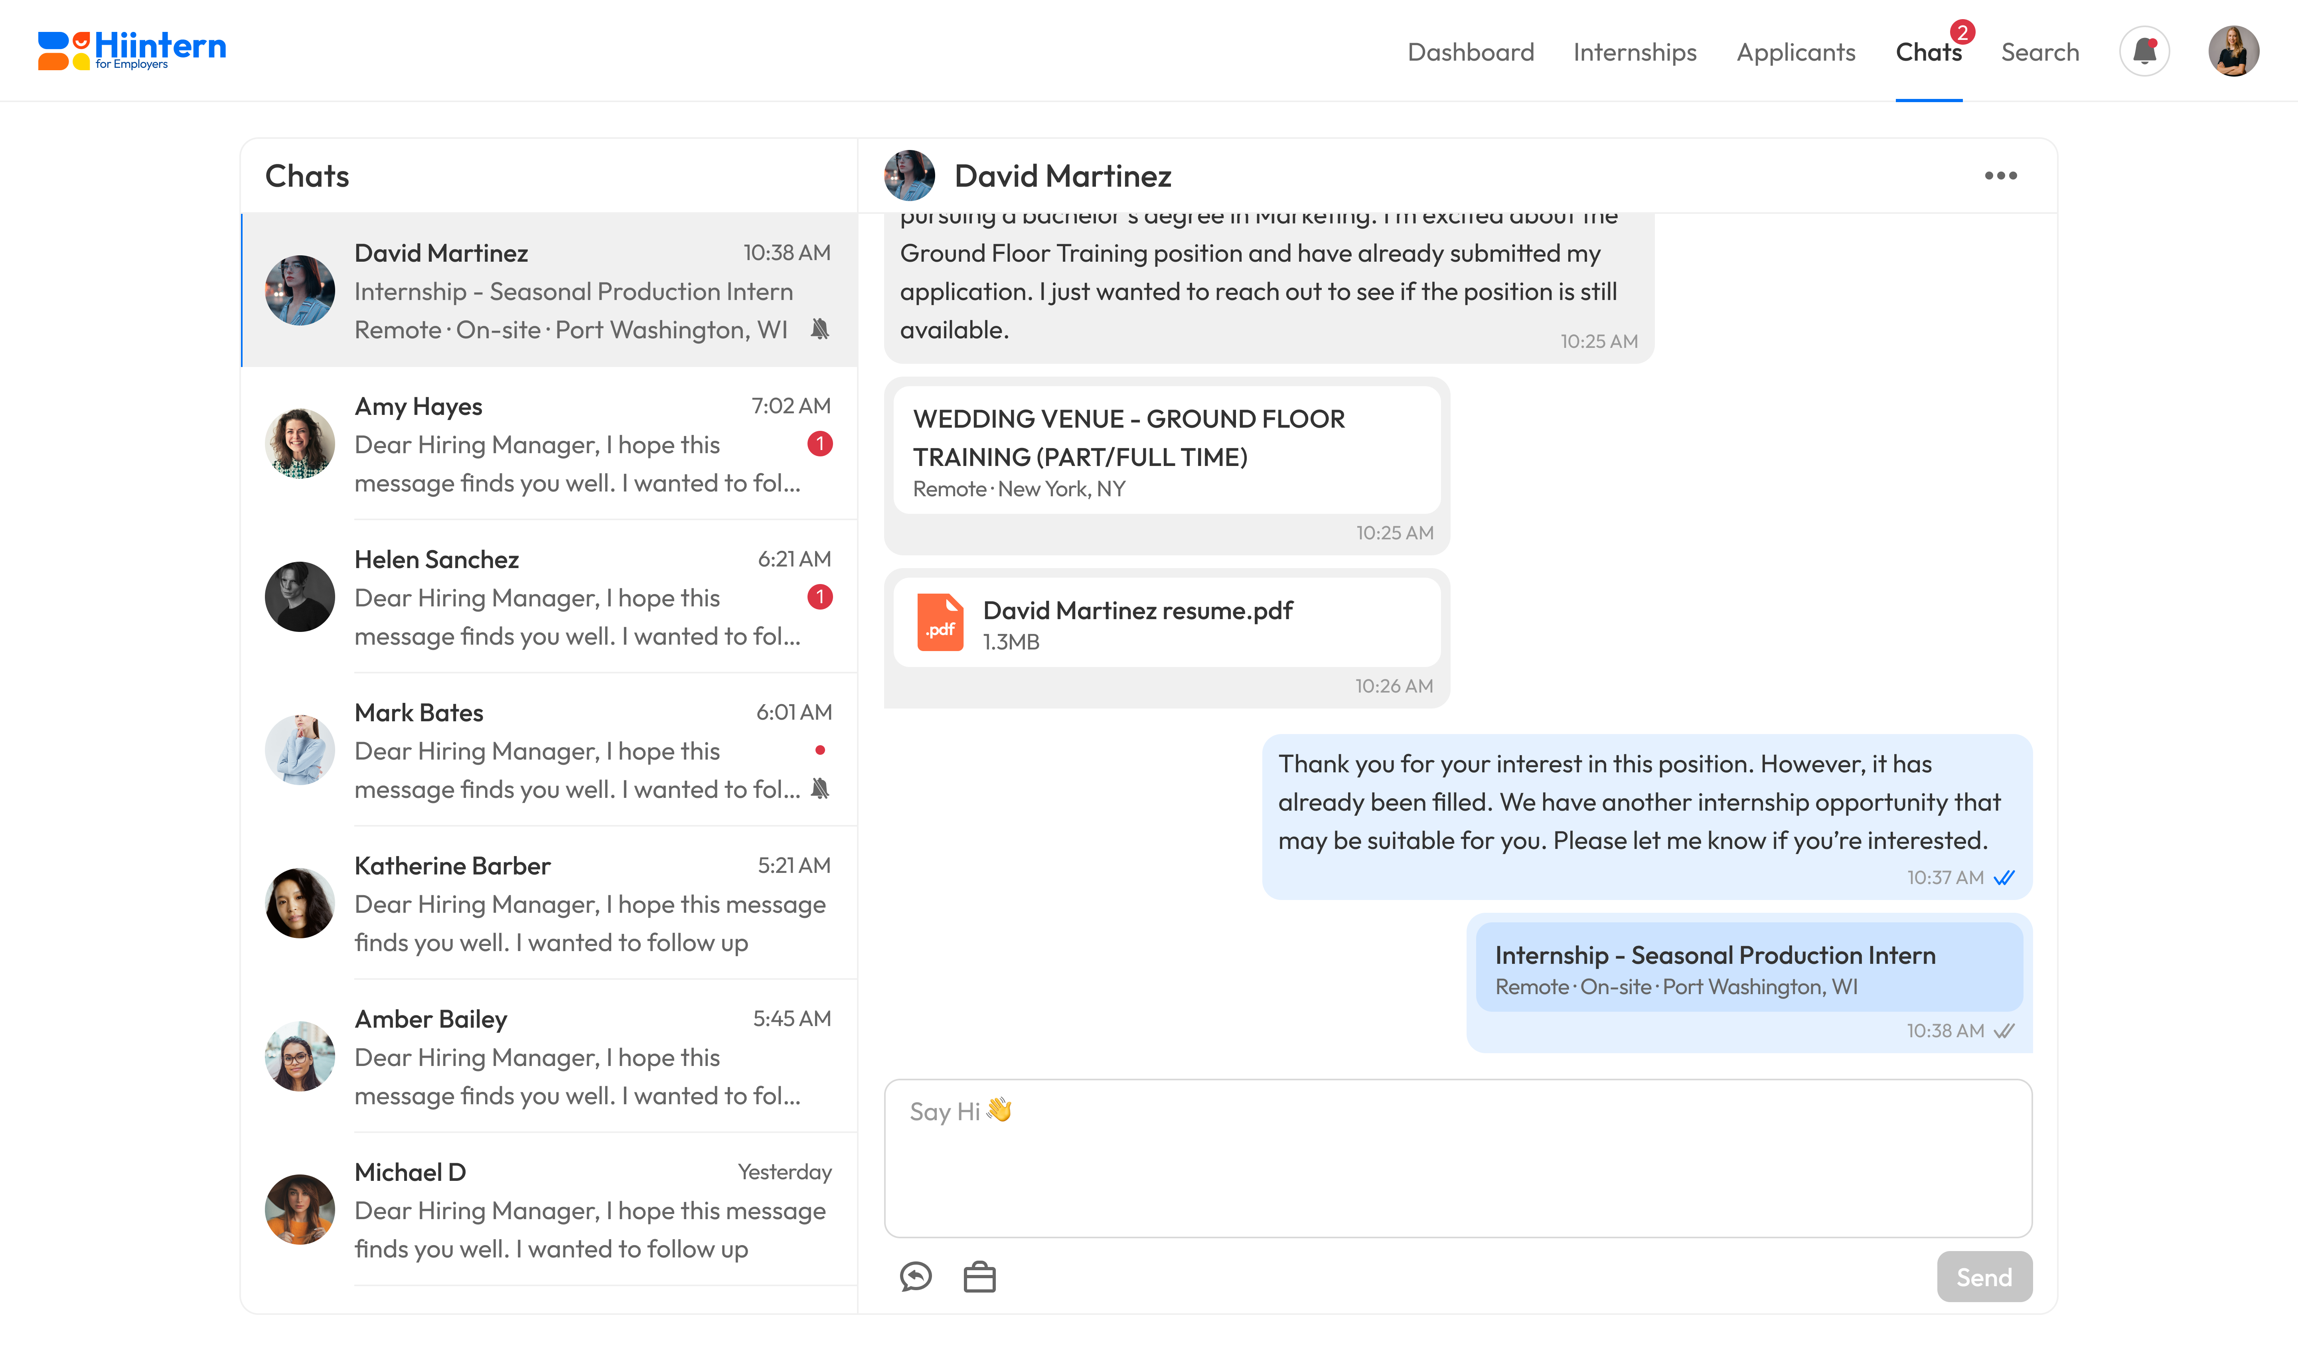Click the muted bell in David Martinez chat
The image size is (2298, 1350).
coord(820,329)
